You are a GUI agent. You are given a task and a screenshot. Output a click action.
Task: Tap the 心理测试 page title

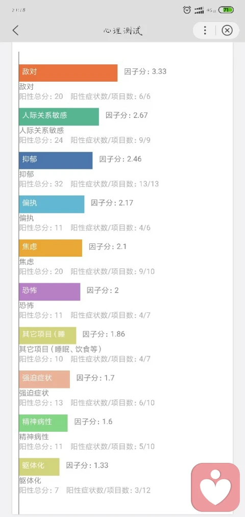[x=122, y=31]
